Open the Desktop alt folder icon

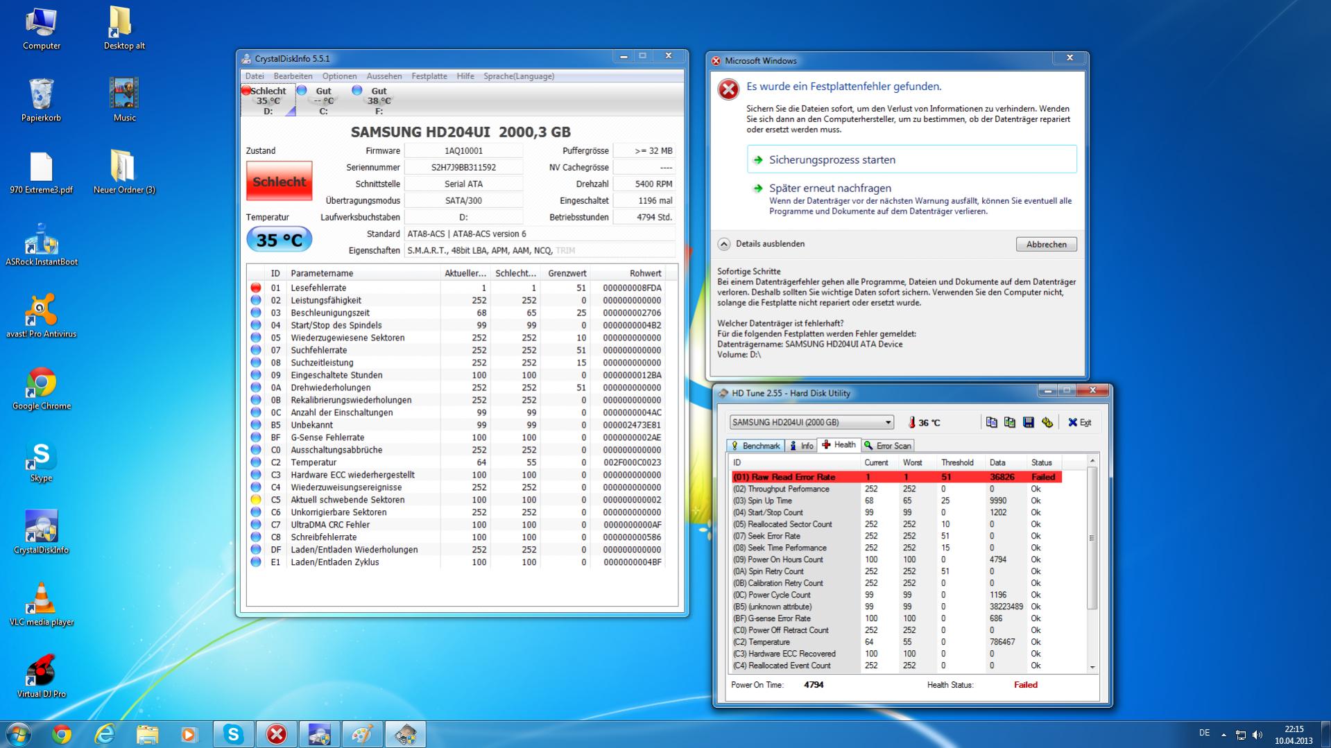pos(124,29)
